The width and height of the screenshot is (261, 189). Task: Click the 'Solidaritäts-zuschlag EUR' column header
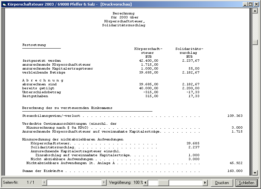coord(189,53)
